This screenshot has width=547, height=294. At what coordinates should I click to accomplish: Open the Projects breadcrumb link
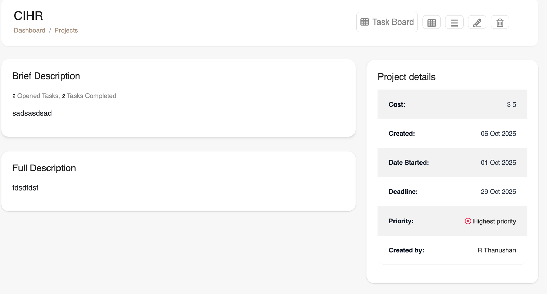click(66, 30)
